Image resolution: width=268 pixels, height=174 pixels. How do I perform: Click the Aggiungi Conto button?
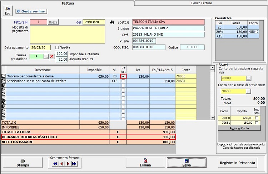coord(239,128)
